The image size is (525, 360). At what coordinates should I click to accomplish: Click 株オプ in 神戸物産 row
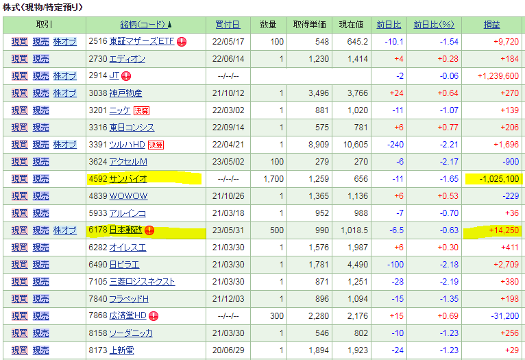(65, 93)
